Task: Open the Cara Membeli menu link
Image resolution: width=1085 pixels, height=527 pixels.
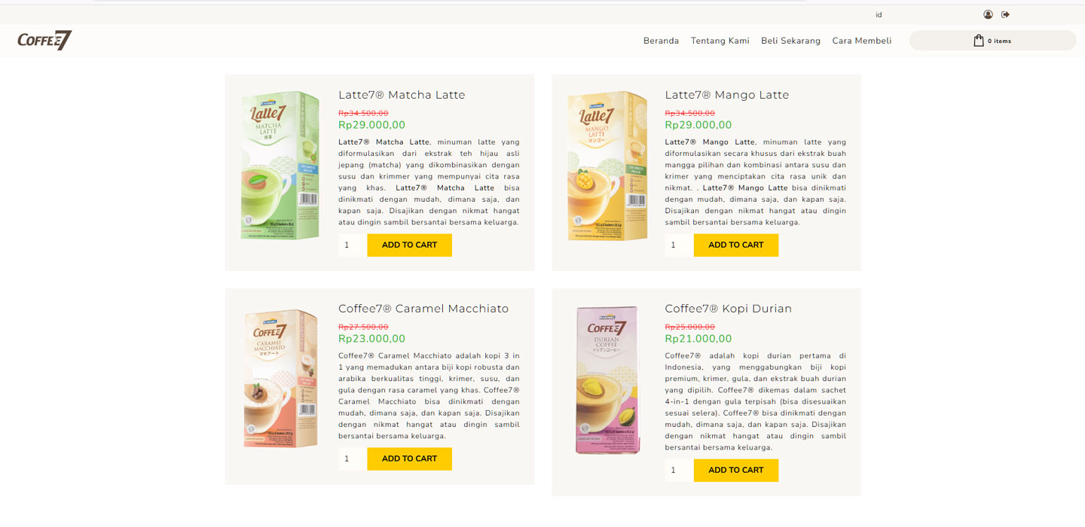Action: [x=861, y=41]
